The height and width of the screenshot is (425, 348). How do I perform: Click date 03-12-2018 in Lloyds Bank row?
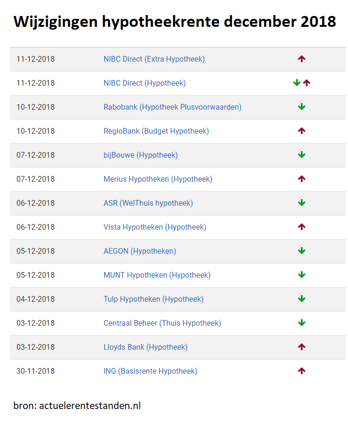pos(35,347)
